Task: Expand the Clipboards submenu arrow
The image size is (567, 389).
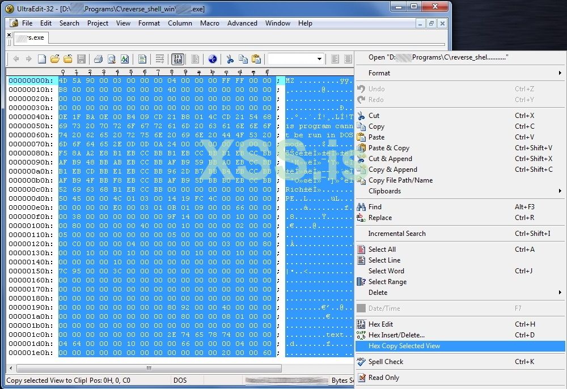Action: click(x=560, y=191)
